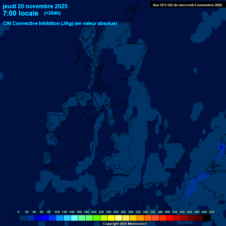Click the legend value '260'
This screenshot has width=226, height=226.
pos(116,212)
